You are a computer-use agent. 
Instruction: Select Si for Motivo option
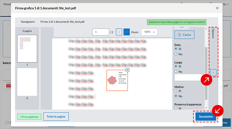coord(176,91)
